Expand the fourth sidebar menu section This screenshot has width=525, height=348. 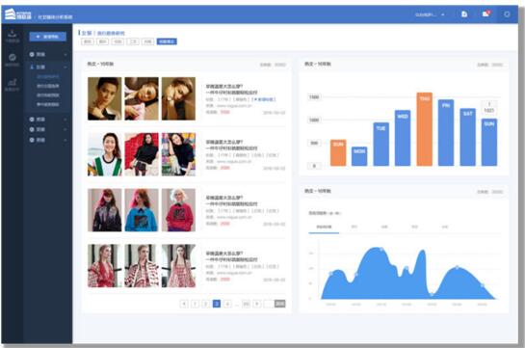tap(48, 129)
